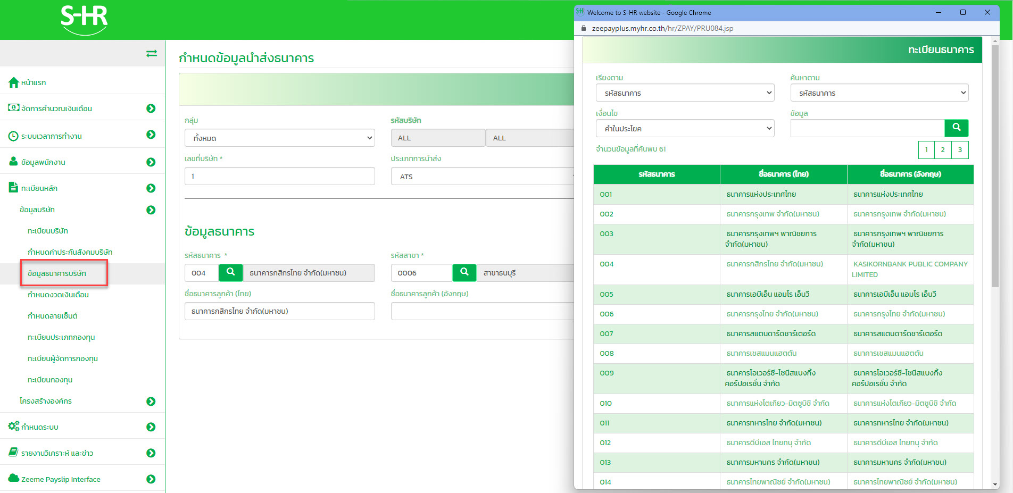Run the search with the green magnifier in popup
Image resolution: width=1013 pixels, height=493 pixels.
[x=956, y=128]
